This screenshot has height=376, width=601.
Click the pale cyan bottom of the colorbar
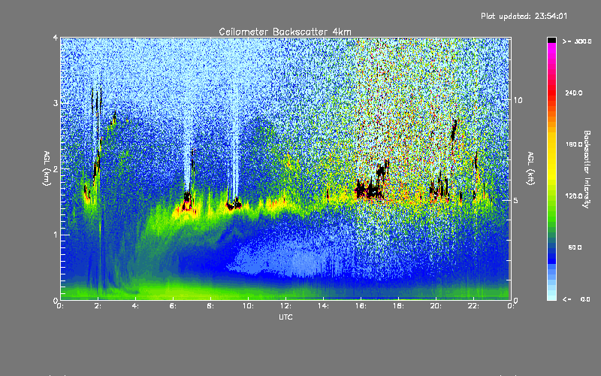[x=551, y=296]
